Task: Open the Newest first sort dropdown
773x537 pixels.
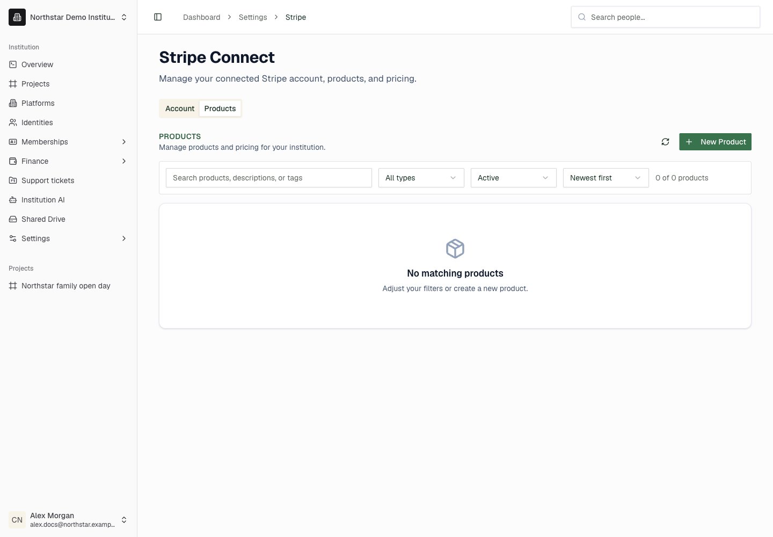Action: 606,178
